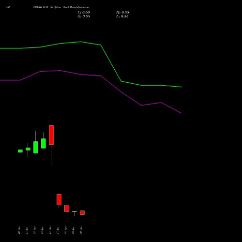Click the 'C: 0.60' close value
Viewport: 242px width, 242px height.
[x=84, y=13]
